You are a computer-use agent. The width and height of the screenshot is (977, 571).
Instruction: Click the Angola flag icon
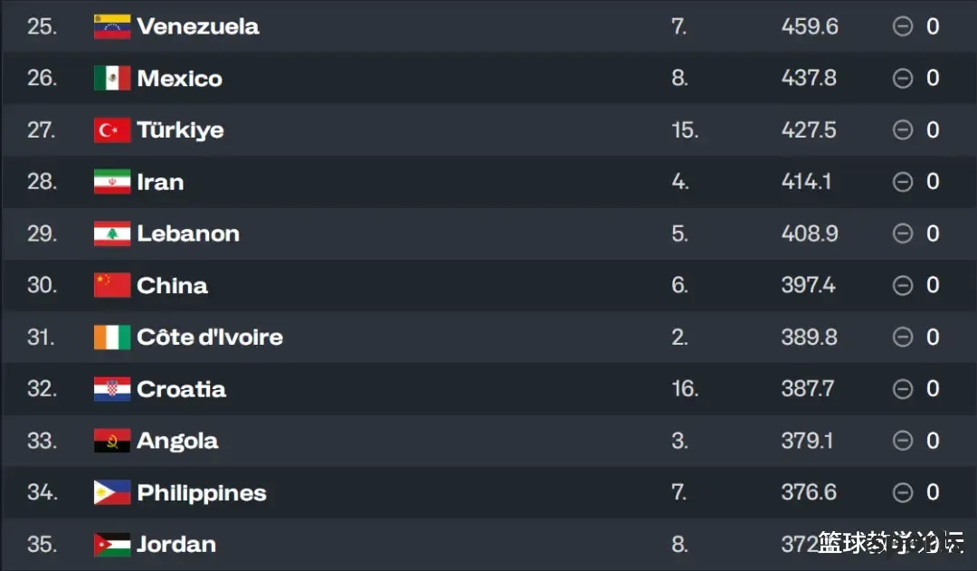[x=112, y=441]
